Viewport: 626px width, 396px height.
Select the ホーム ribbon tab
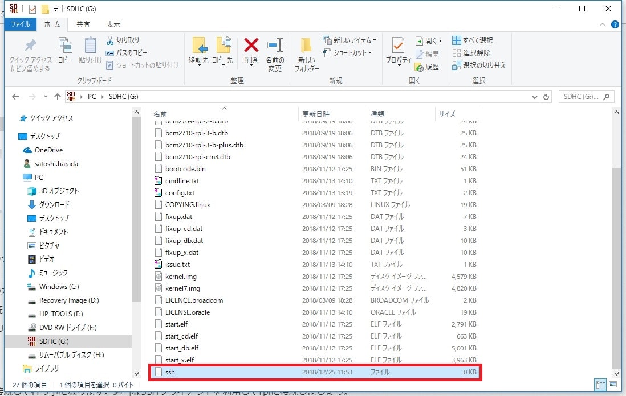coord(52,24)
